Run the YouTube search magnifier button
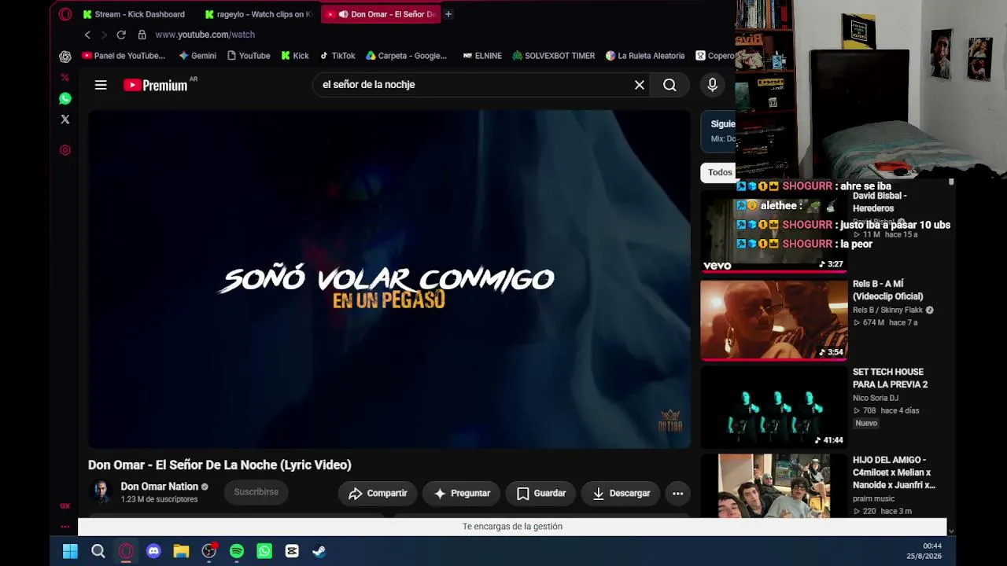Viewport: 1007px width, 566px height. pyautogui.click(x=669, y=85)
